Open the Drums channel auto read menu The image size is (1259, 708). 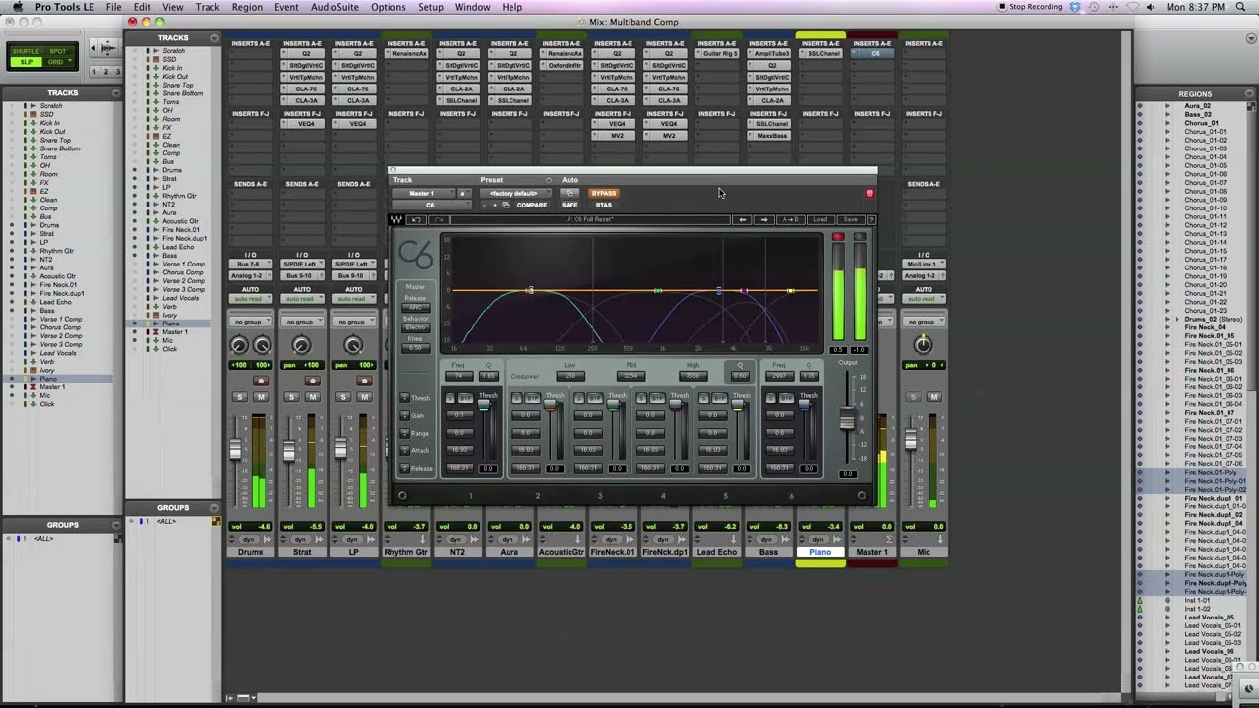tap(251, 299)
